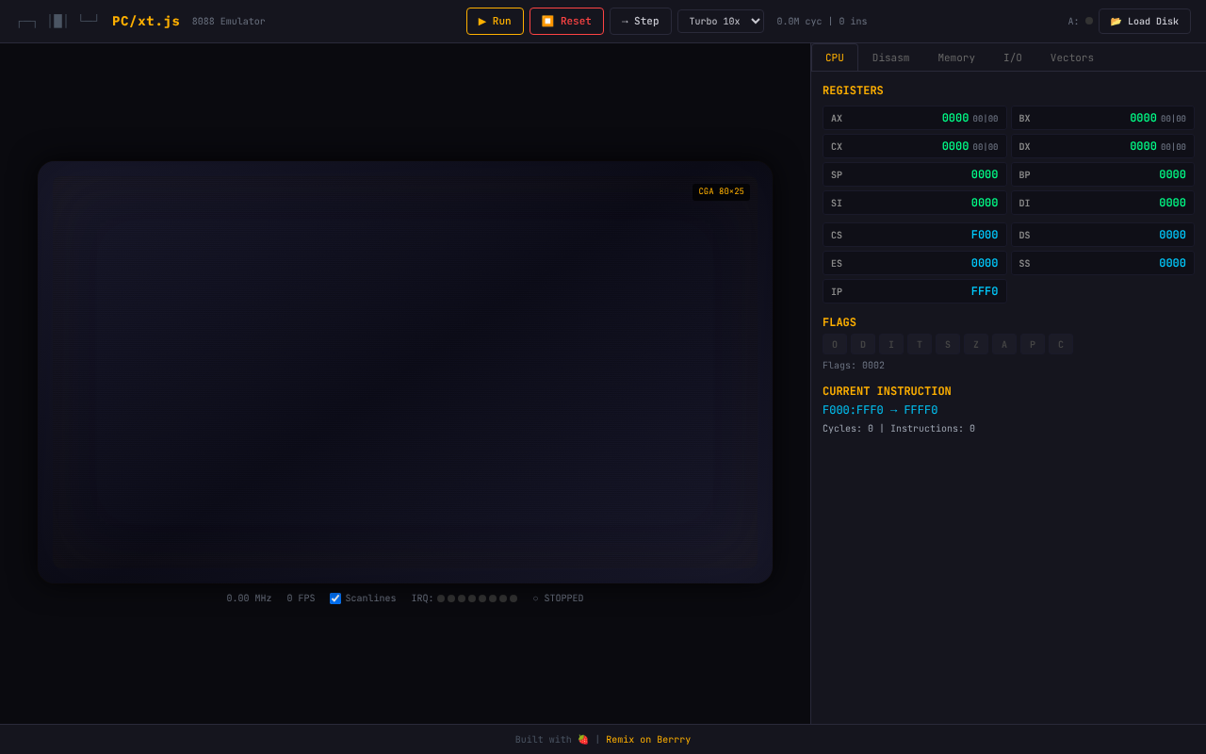Click the emulator CRT screen
This screenshot has height=754, width=1206.
[405, 372]
